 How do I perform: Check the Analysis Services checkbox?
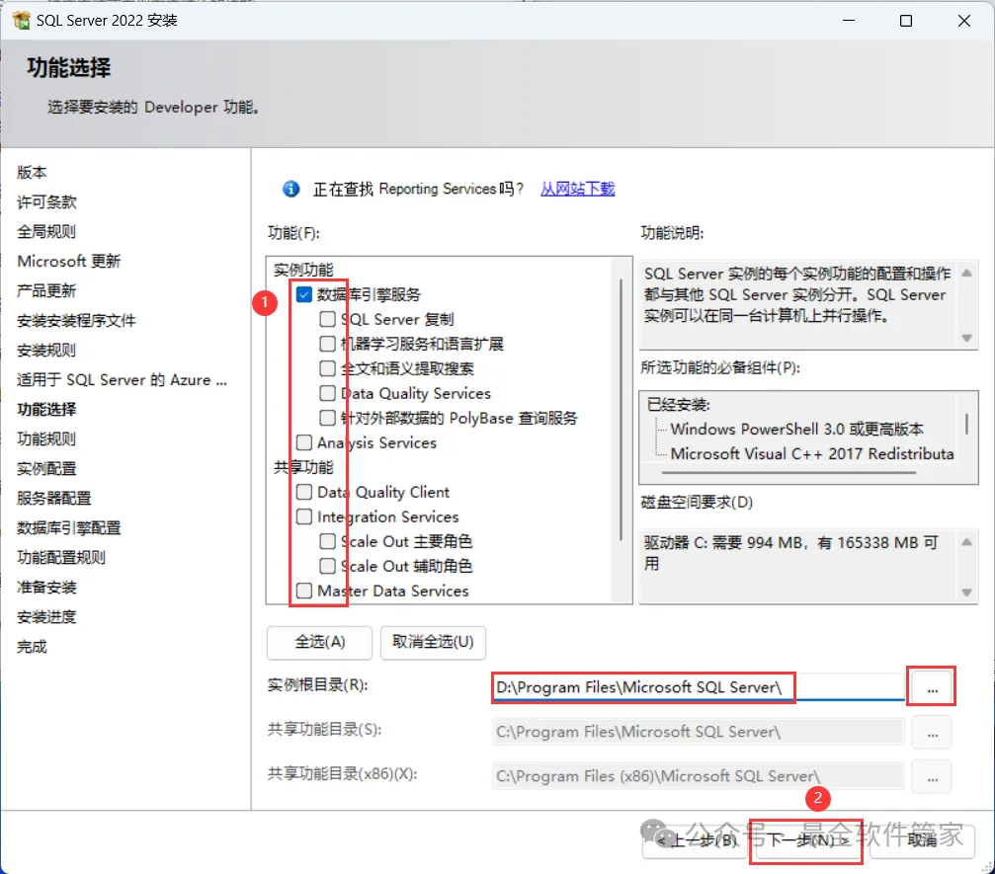coord(304,442)
